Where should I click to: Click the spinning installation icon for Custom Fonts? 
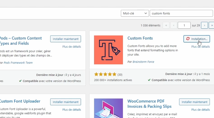pyautogui.click(x=188, y=39)
